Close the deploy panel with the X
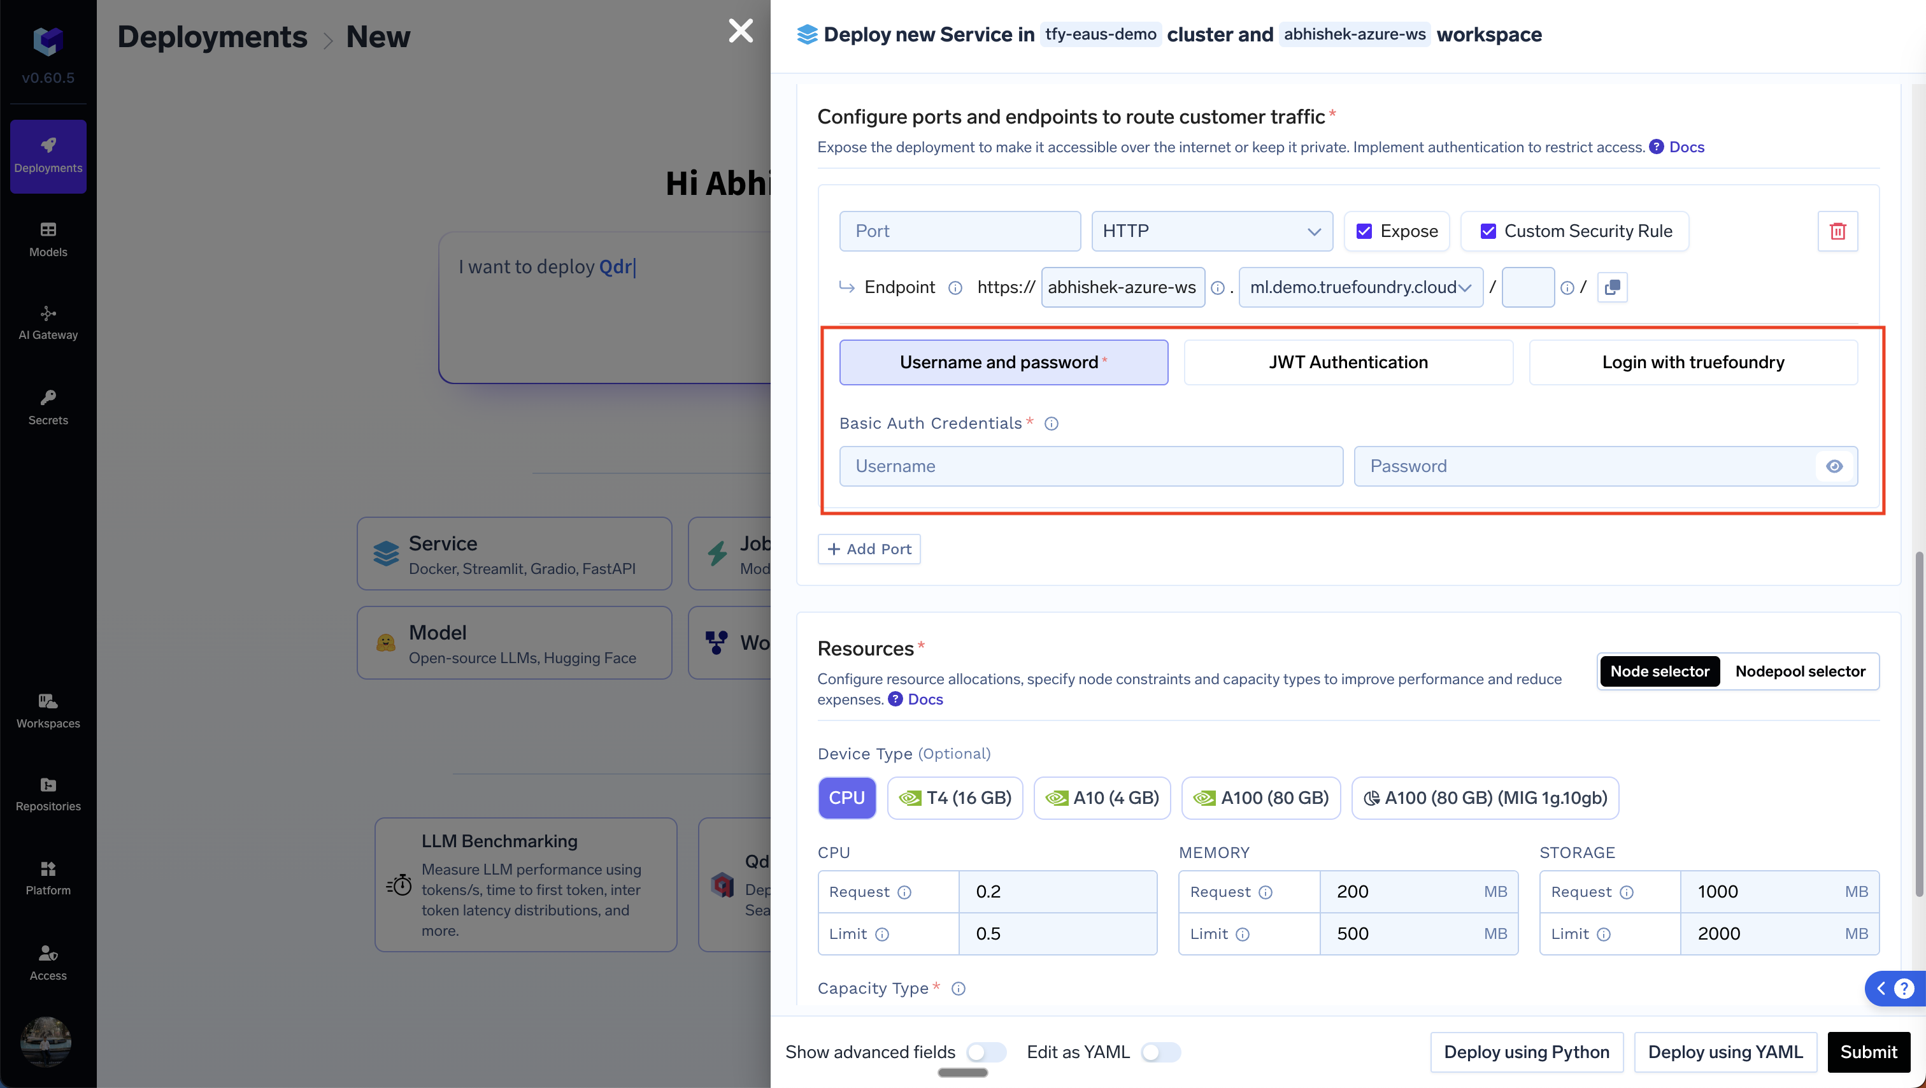The image size is (1926, 1088). 740,31
